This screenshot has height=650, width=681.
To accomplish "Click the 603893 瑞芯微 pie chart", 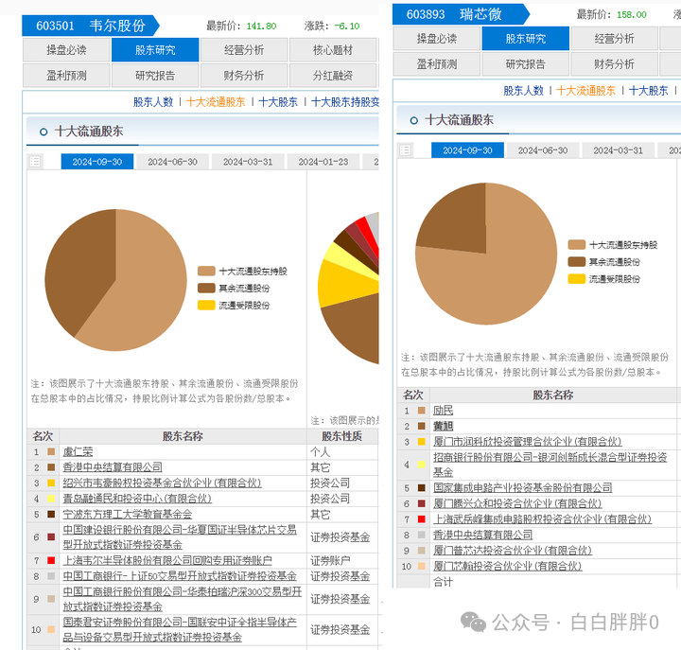I will tap(486, 254).
